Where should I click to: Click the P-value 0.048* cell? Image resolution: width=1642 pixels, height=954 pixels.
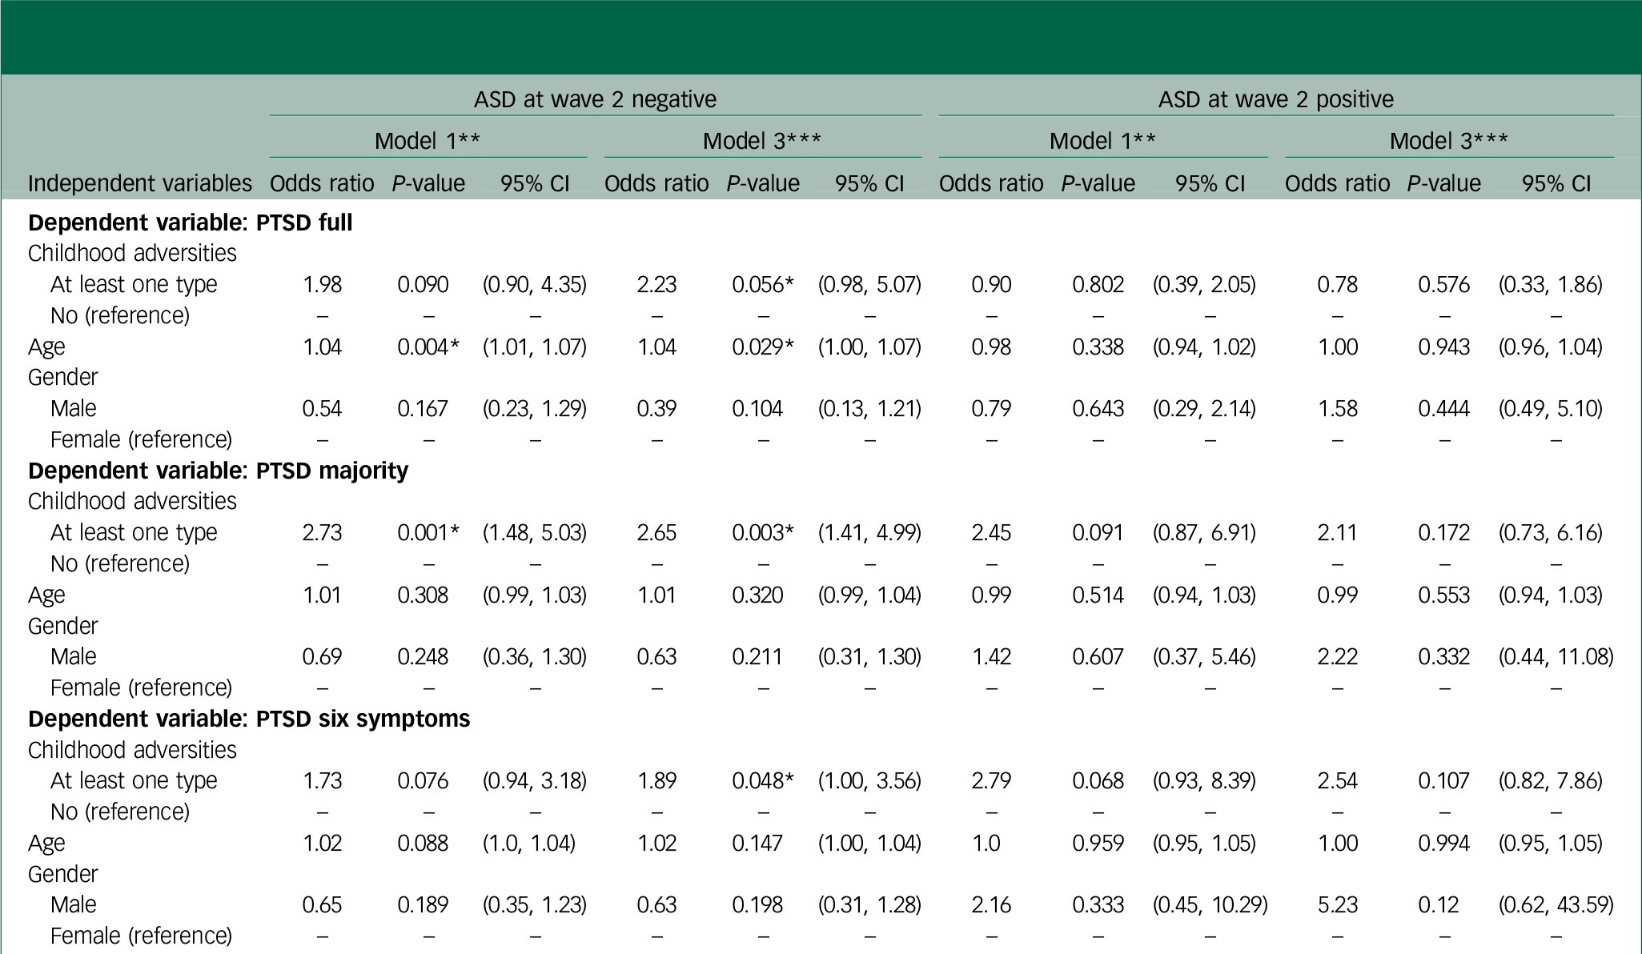pyautogui.click(x=762, y=780)
